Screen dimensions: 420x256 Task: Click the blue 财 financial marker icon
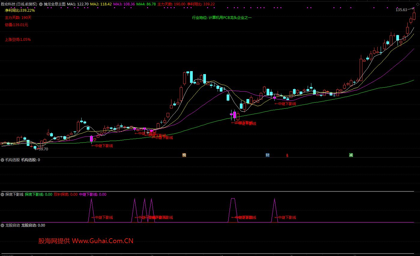pyautogui.click(x=267, y=155)
